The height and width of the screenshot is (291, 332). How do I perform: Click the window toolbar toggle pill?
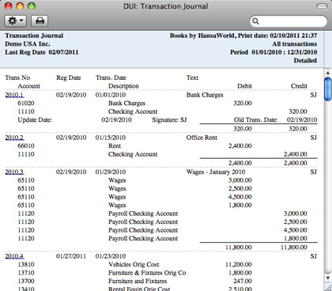click(322, 6)
